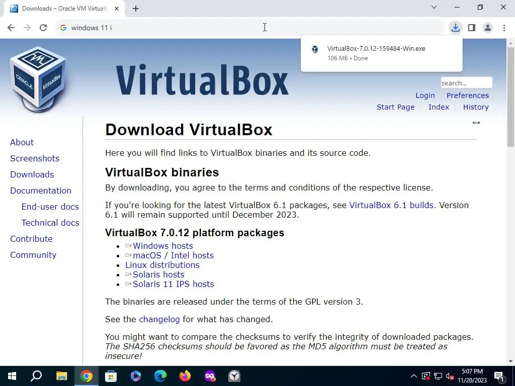Open Chrome downloads icon in toolbar
The height and width of the screenshot is (386, 515).
[x=455, y=28]
